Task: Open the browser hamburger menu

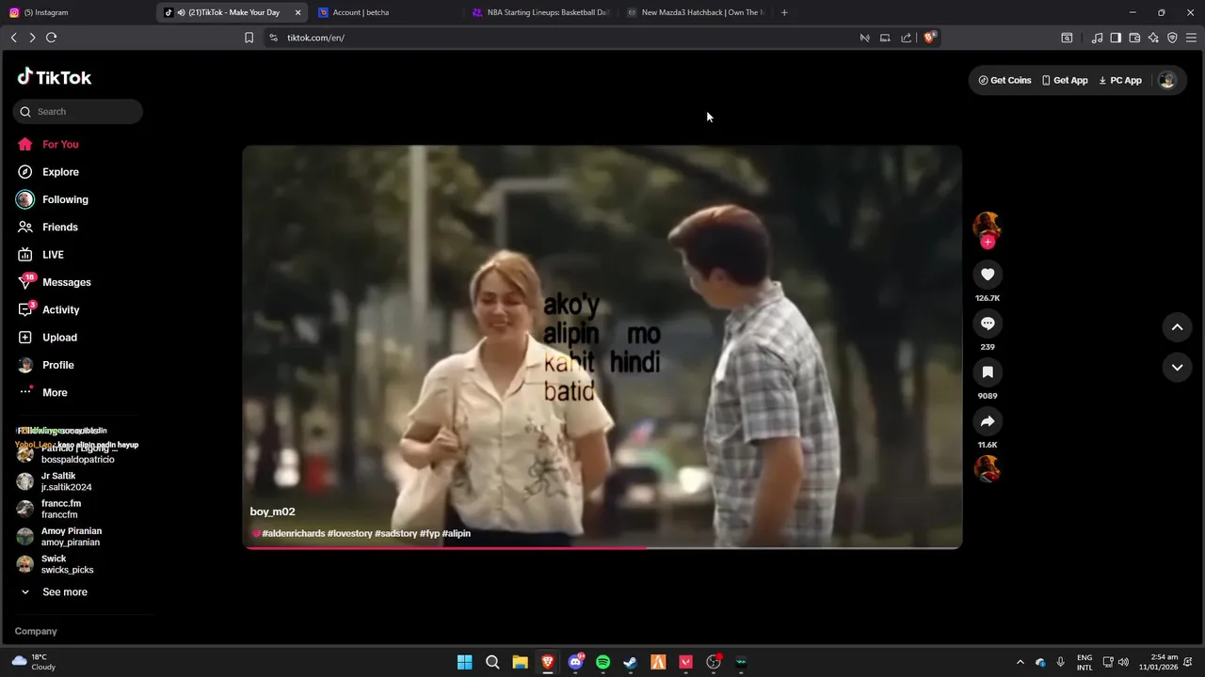Action: tap(1191, 38)
